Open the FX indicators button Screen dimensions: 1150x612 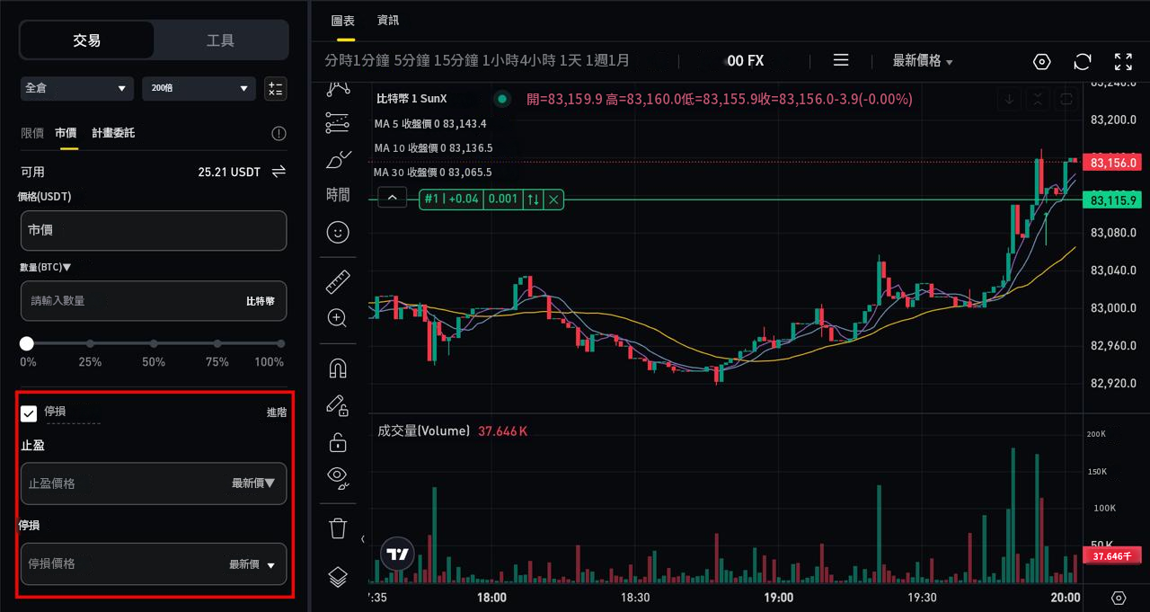[x=746, y=60]
